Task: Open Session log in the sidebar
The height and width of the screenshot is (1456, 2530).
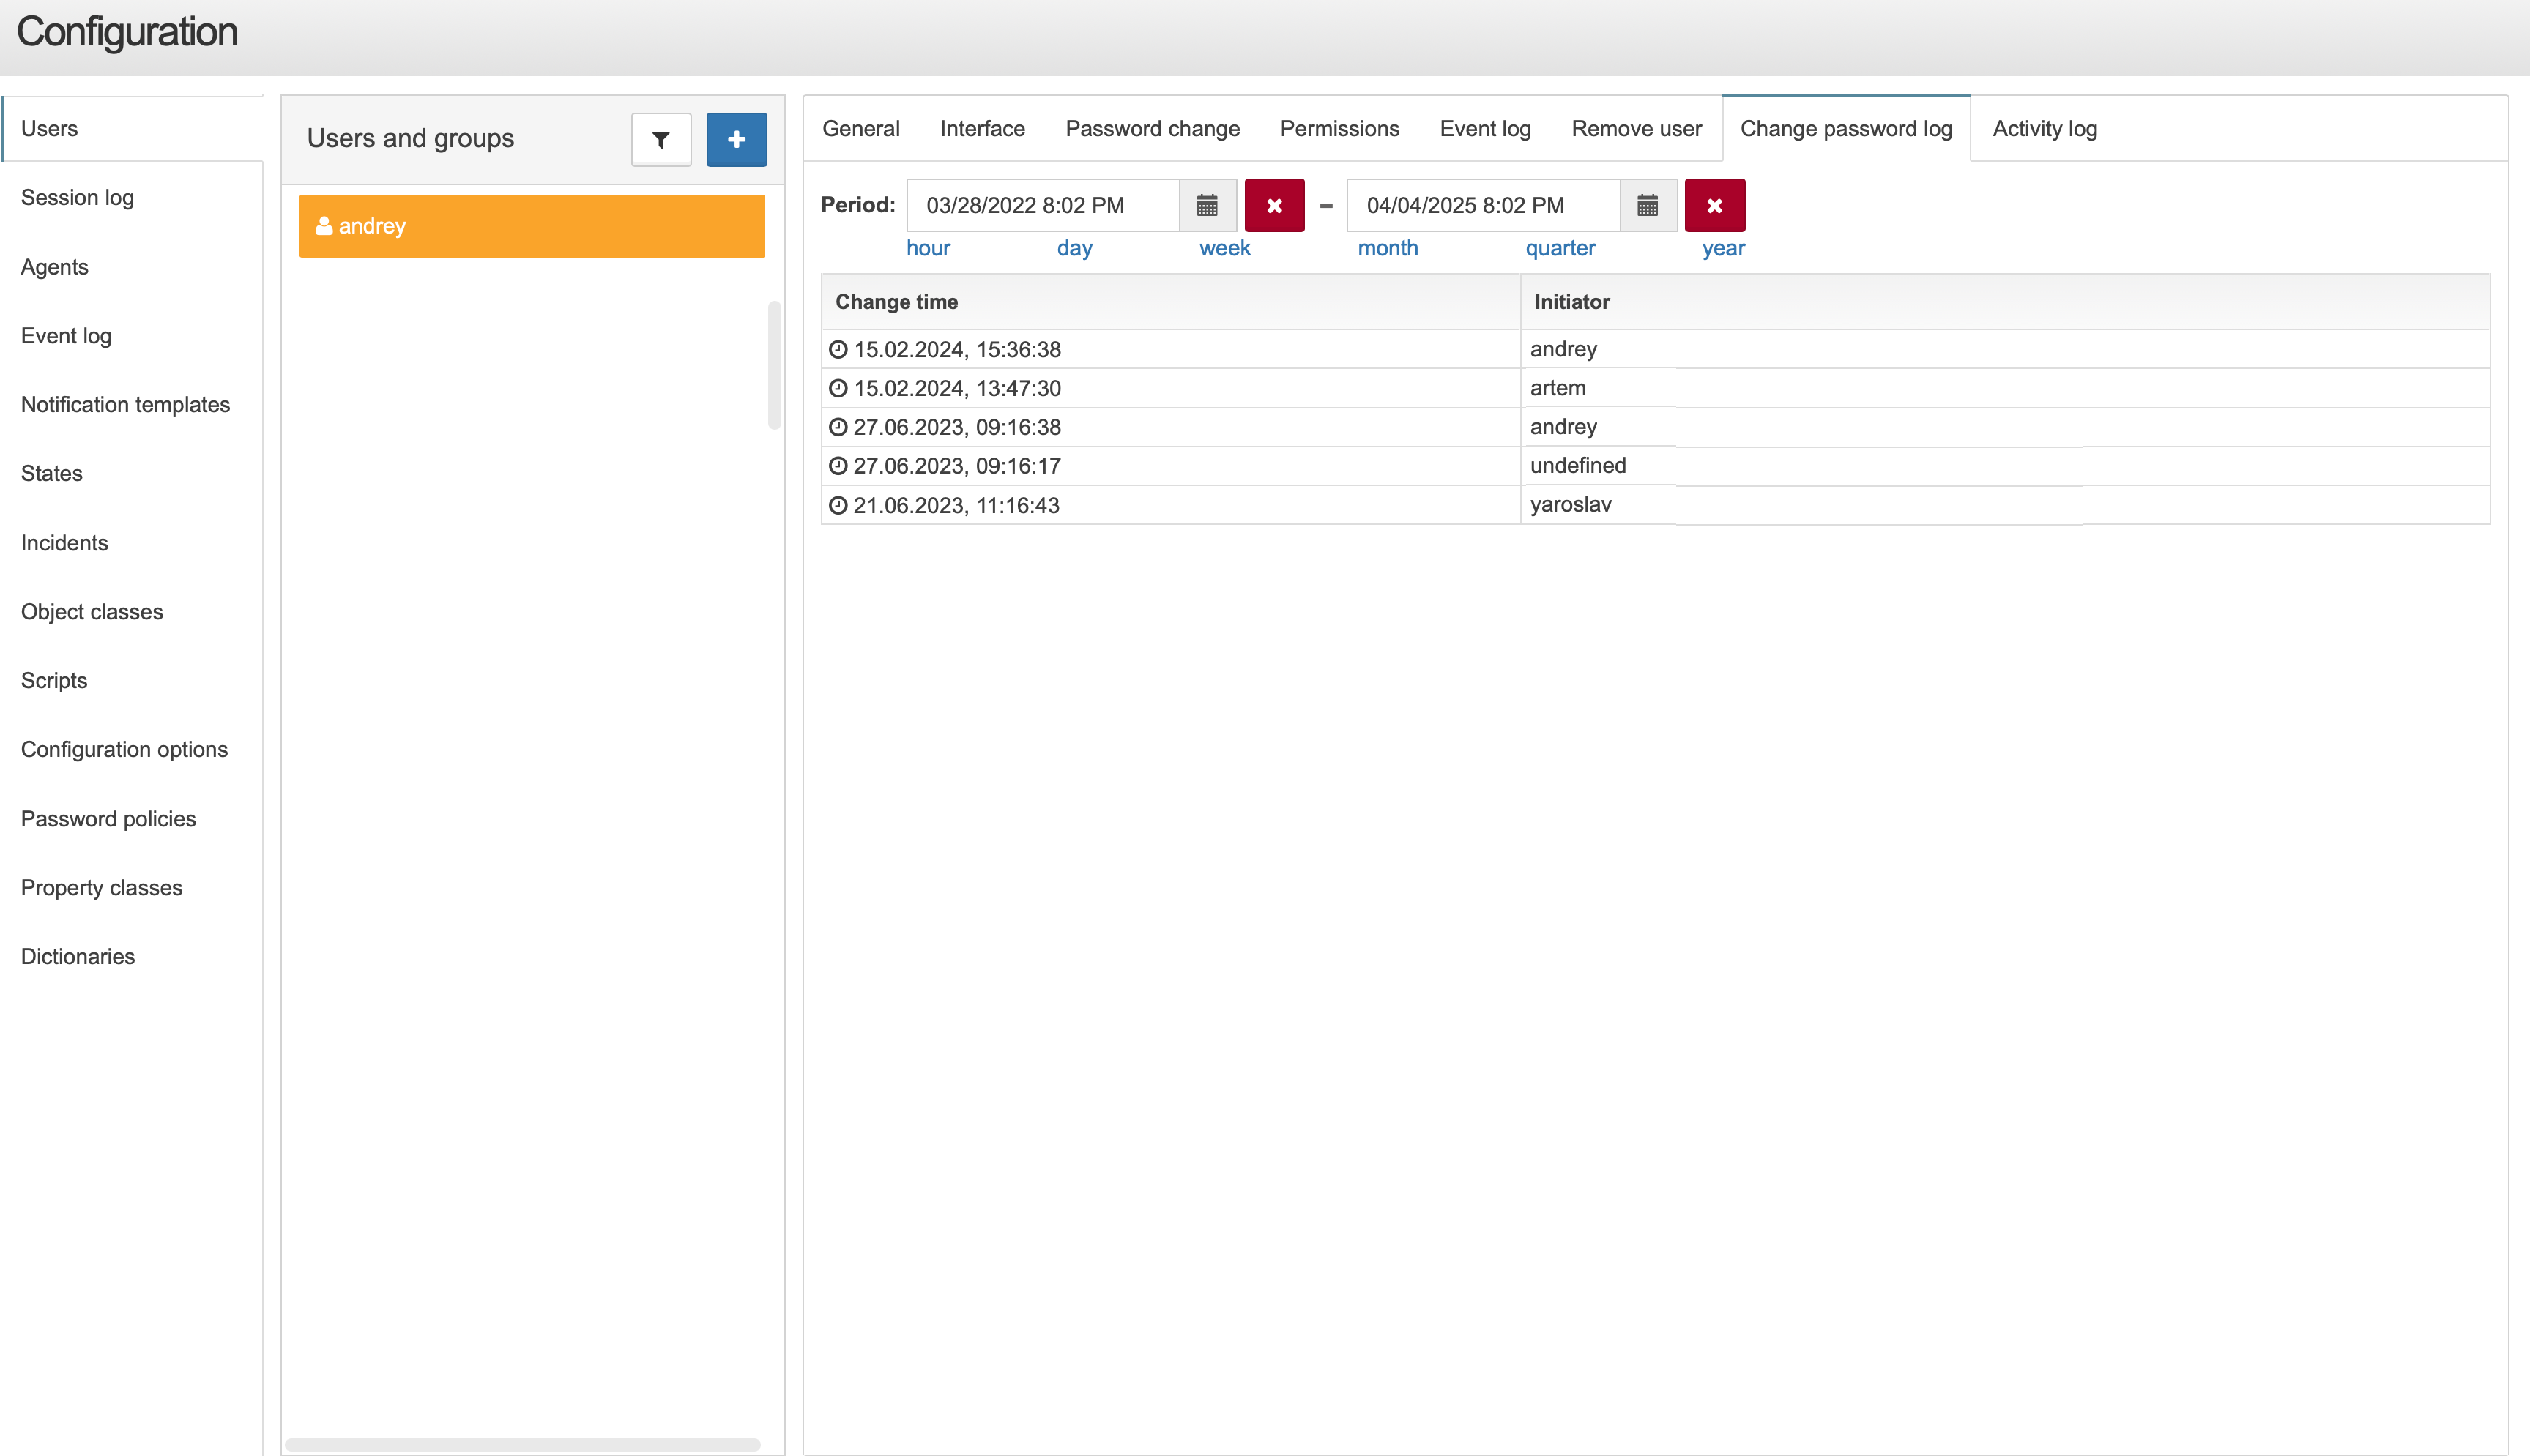Action: (132, 198)
